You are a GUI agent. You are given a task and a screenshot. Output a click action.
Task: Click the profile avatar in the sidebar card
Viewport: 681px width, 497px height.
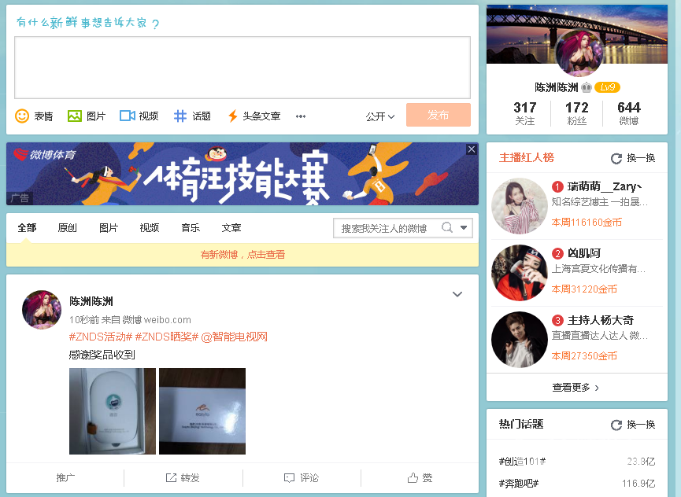(x=579, y=53)
